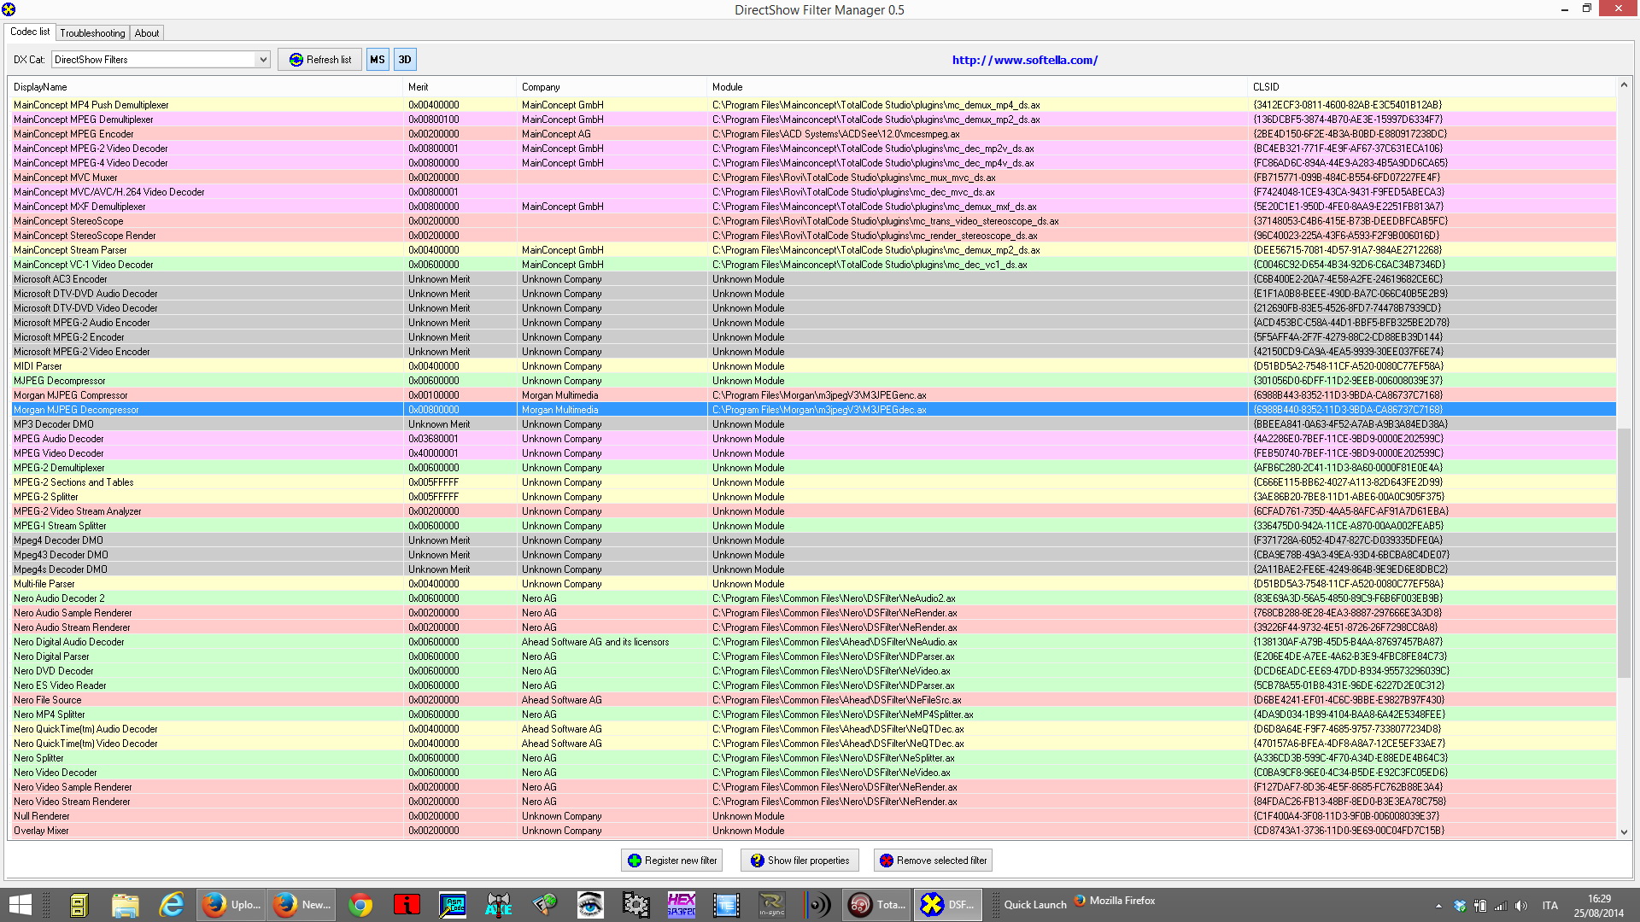Toggle the 3D filter button
1640x922 pixels.
click(x=405, y=60)
